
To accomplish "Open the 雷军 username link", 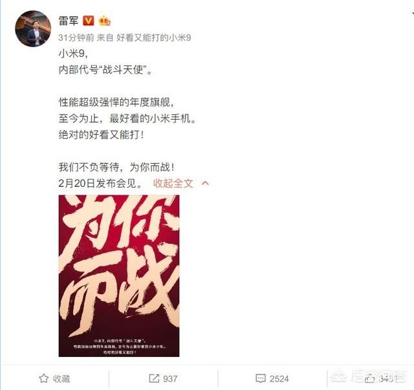I will (x=69, y=21).
